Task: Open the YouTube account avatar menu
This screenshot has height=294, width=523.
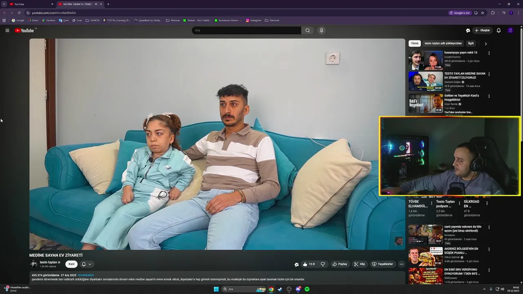Action: (510, 30)
